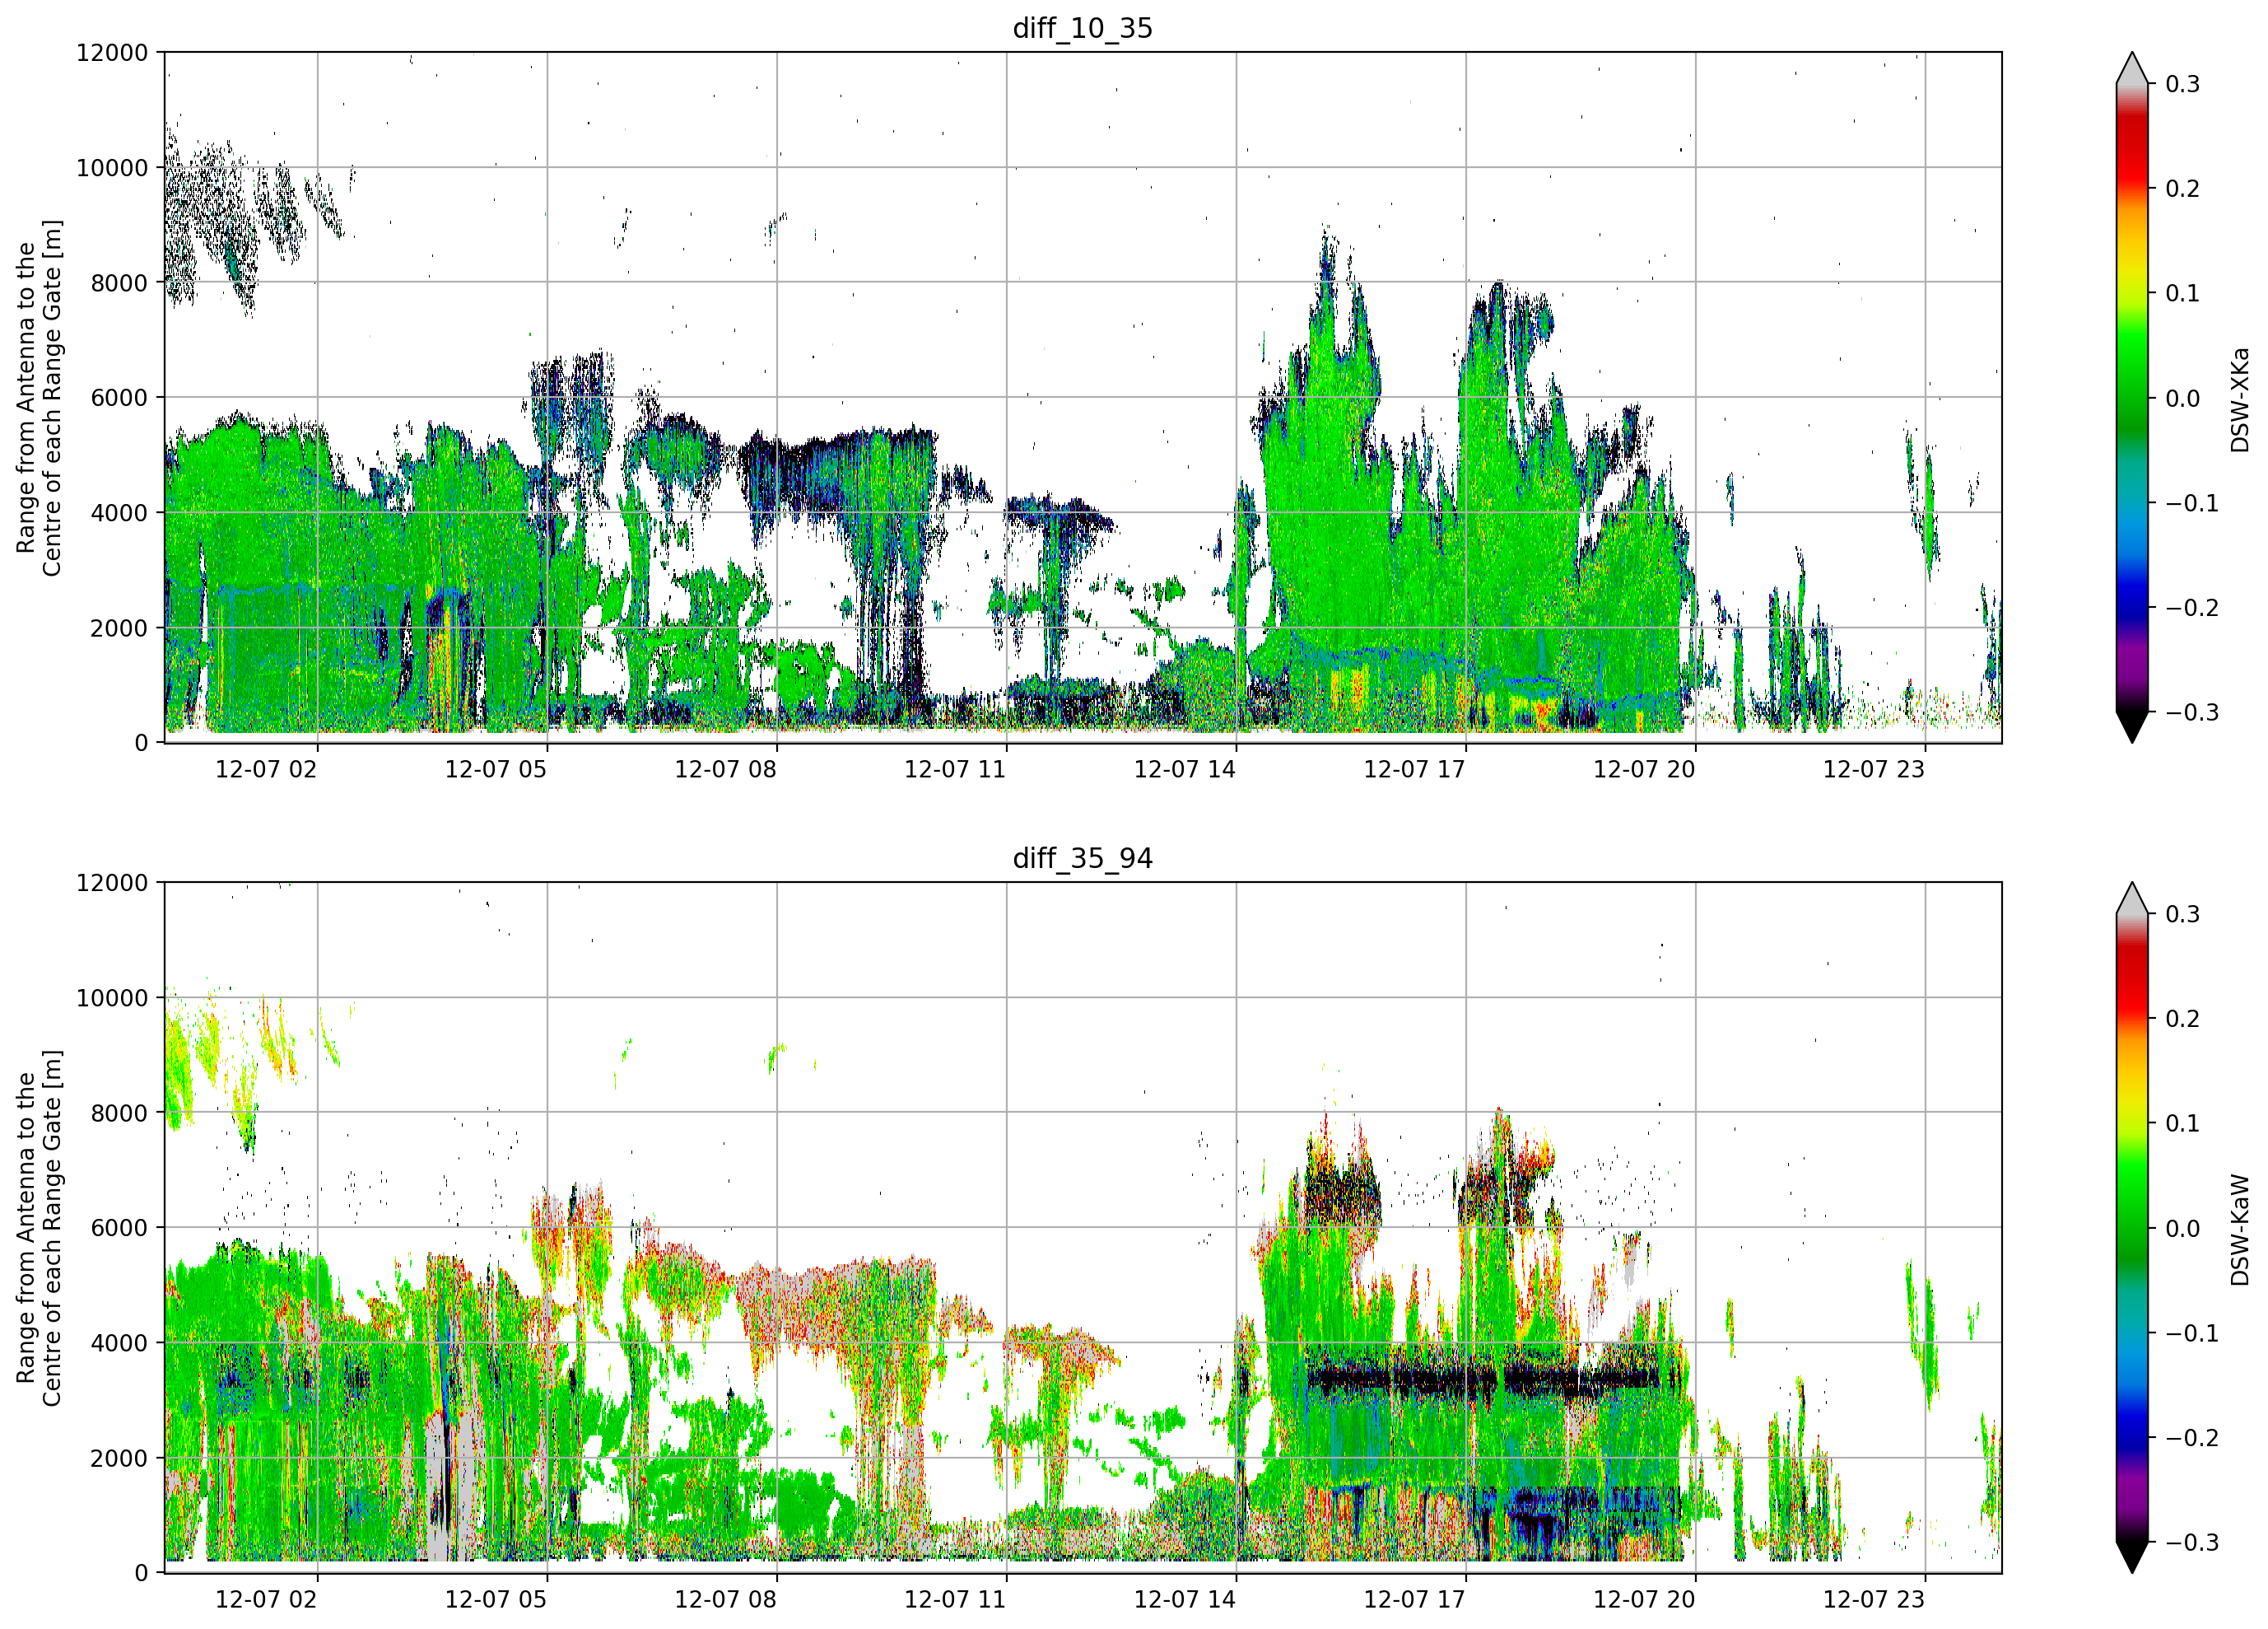This screenshot has width=2268, height=1629.
Task: Click the −0.1 tick on DSW-XKa colorbar
Action: click(x=2192, y=503)
